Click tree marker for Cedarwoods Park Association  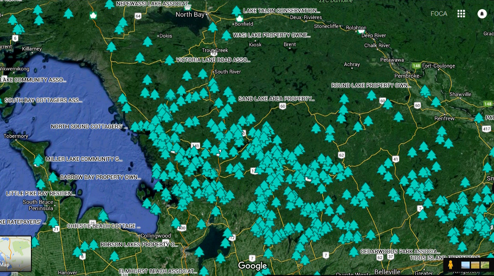pyautogui.click(x=353, y=251)
